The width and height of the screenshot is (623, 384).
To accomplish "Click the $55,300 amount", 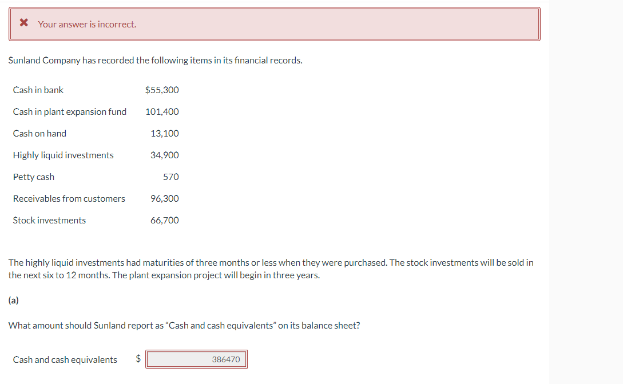I will pyautogui.click(x=162, y=90).
